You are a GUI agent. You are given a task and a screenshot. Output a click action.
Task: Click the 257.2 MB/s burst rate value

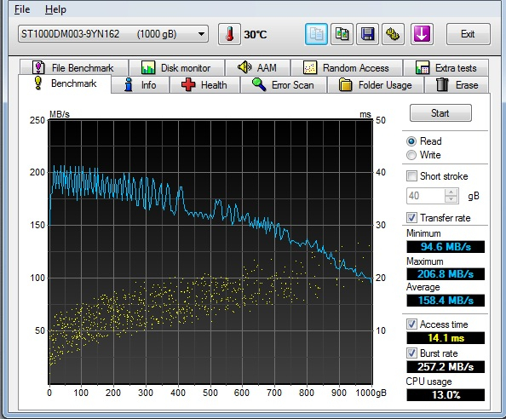pyautogui.click(x=446, y=367)
